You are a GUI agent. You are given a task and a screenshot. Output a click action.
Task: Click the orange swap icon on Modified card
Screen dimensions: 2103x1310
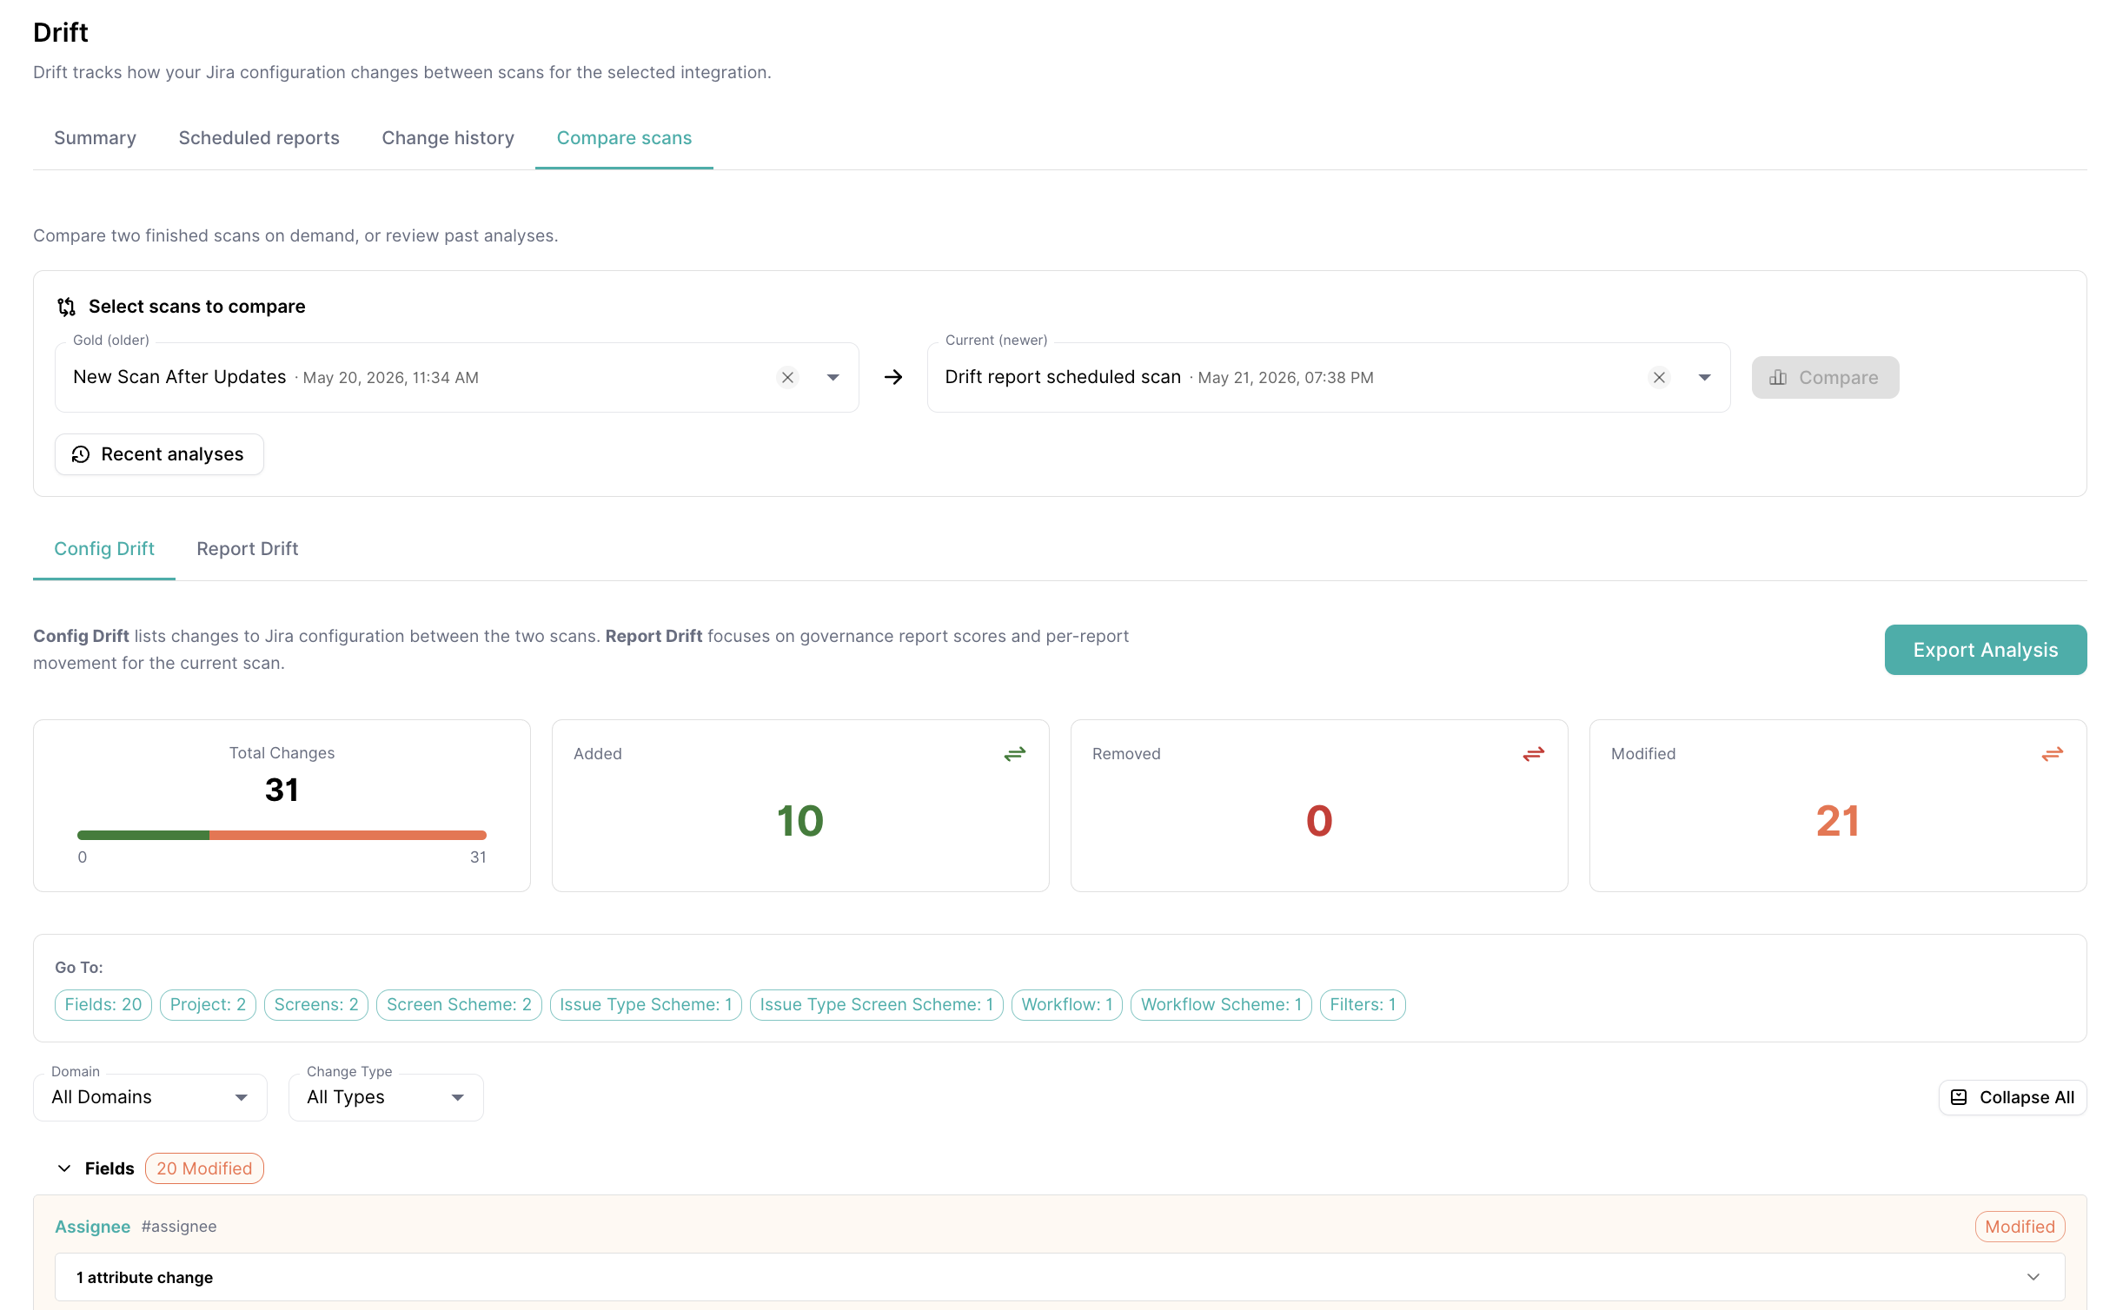pyautogui.click(x=2053, y=754)
